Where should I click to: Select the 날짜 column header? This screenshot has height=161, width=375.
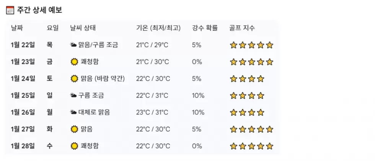(17, 28)
